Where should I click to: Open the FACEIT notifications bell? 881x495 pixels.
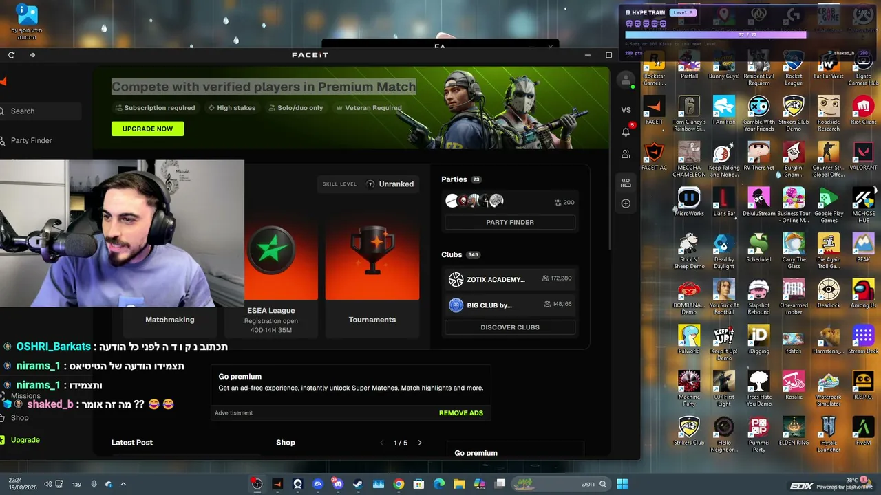tap(626, 131)
